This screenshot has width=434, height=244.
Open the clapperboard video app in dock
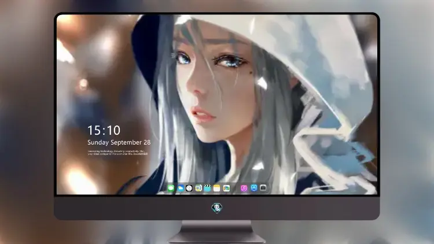tap(207, 188)
